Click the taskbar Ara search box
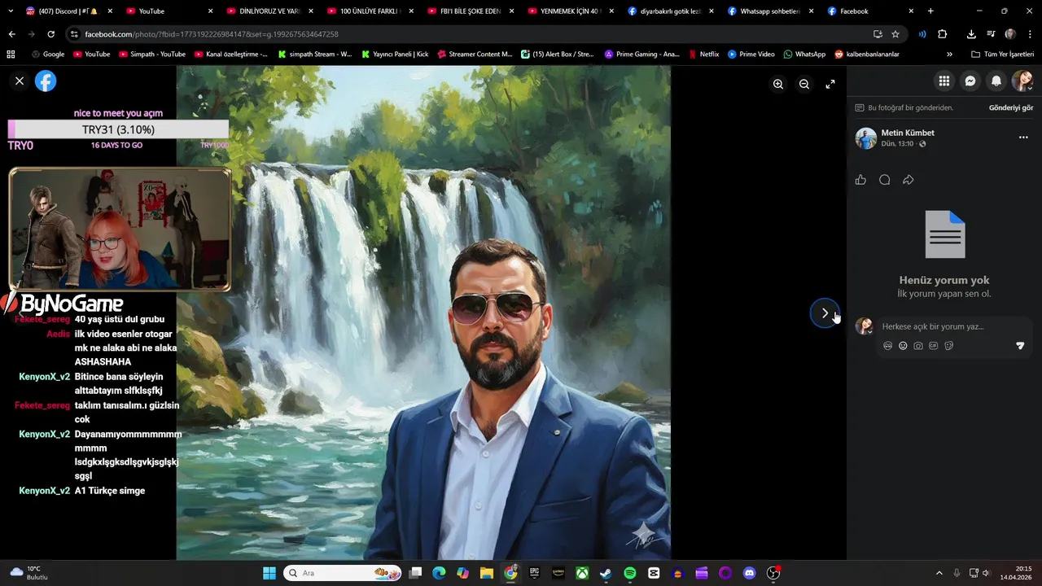 (343, 573)
